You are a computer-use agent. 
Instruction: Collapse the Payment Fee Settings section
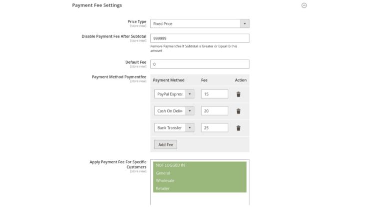[304, 5]
